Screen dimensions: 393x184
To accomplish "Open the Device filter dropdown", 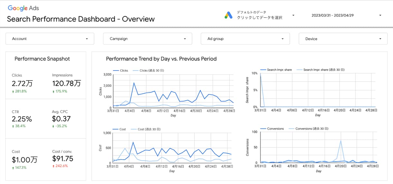I will (x=343, y=39).
